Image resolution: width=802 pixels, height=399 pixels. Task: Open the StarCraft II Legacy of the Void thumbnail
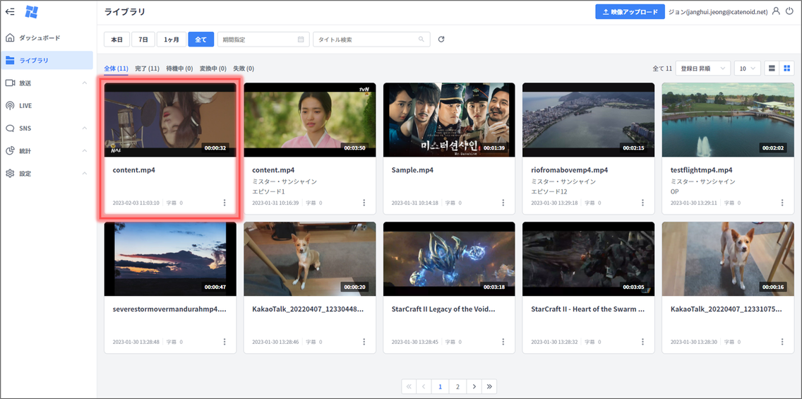click(x=449, y=259)
